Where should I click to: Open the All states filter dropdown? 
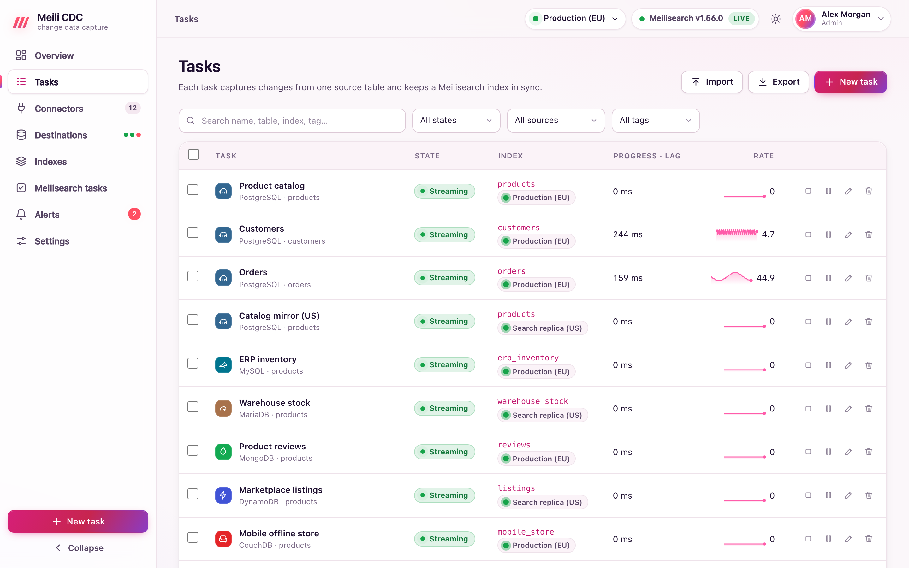click(456, 121)
